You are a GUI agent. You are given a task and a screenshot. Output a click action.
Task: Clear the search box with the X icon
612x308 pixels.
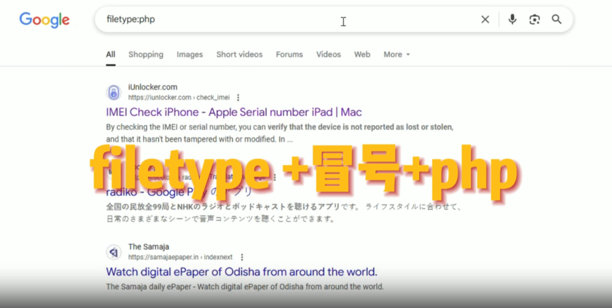[484, 19]
